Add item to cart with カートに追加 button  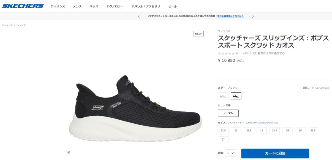(275, 153)
